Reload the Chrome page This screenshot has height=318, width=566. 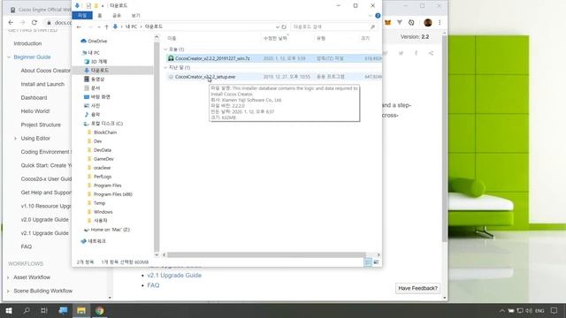pyautogui.click(x=34, y=22)
